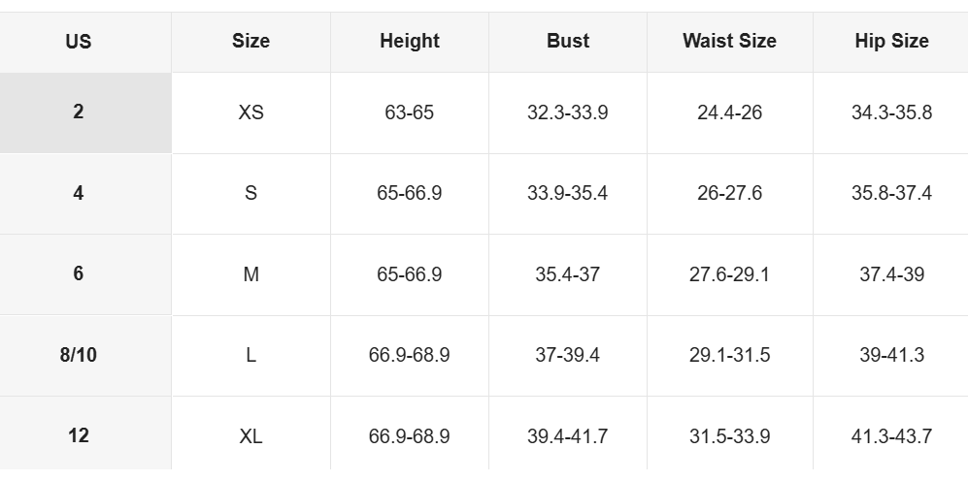The height and width of the screenshot is (481, 968).
Task: Select the Bust column header
Action: point(568,42)
